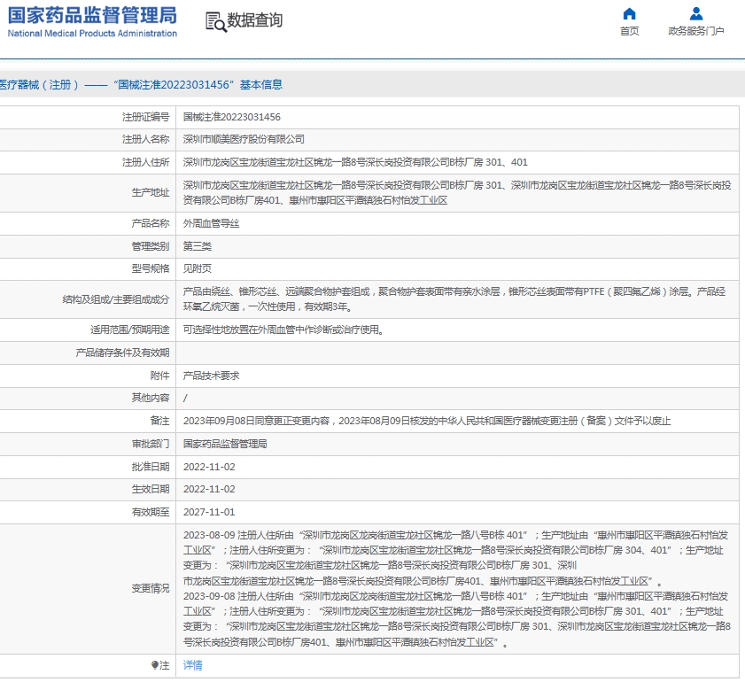Click the 批准日期 value 2022-11-02
The height and width of the screenshot is (682, 745).
pos(209,467)
